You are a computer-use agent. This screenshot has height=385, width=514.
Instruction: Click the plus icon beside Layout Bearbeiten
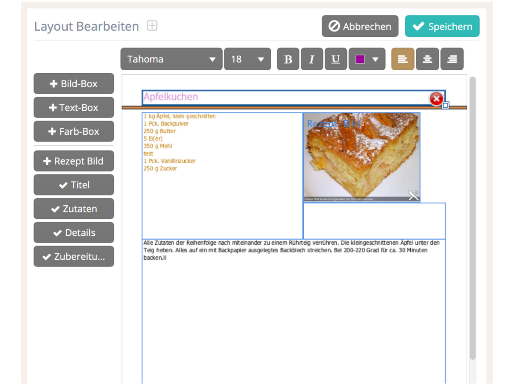(152, 26)
